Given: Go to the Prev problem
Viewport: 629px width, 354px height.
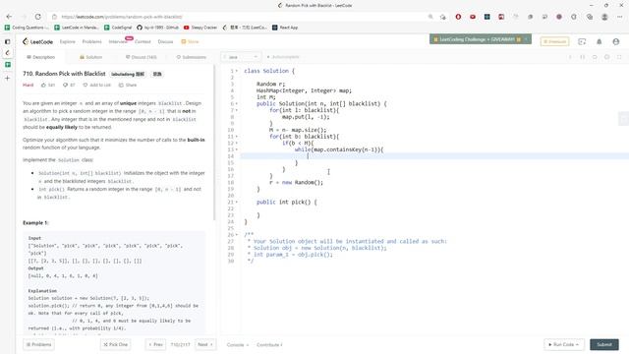Looking at the screenshot, I should (155, 344).
